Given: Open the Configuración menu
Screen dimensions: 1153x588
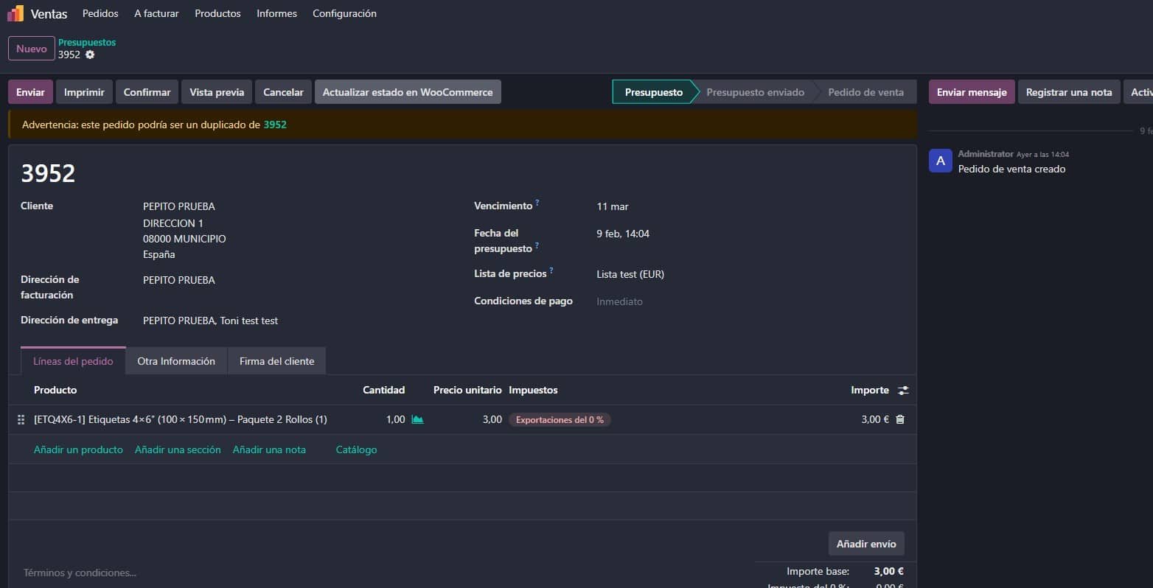Looking at the screenshot, I should pos(344,13).
